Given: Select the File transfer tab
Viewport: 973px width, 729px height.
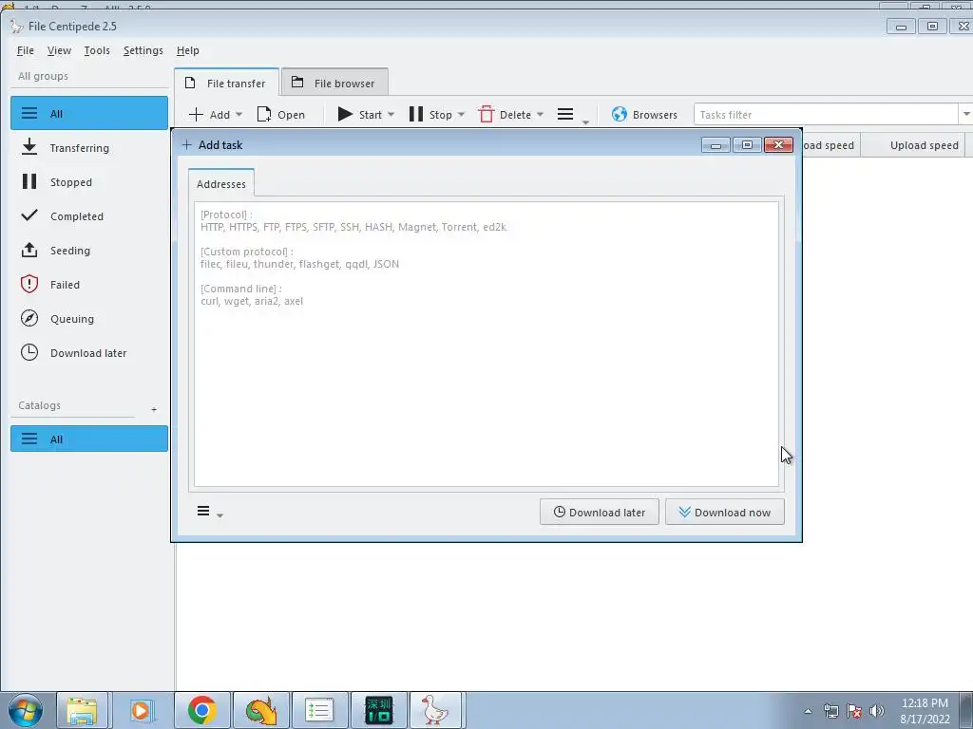Looking at the screenshot, I should (226, 83).
